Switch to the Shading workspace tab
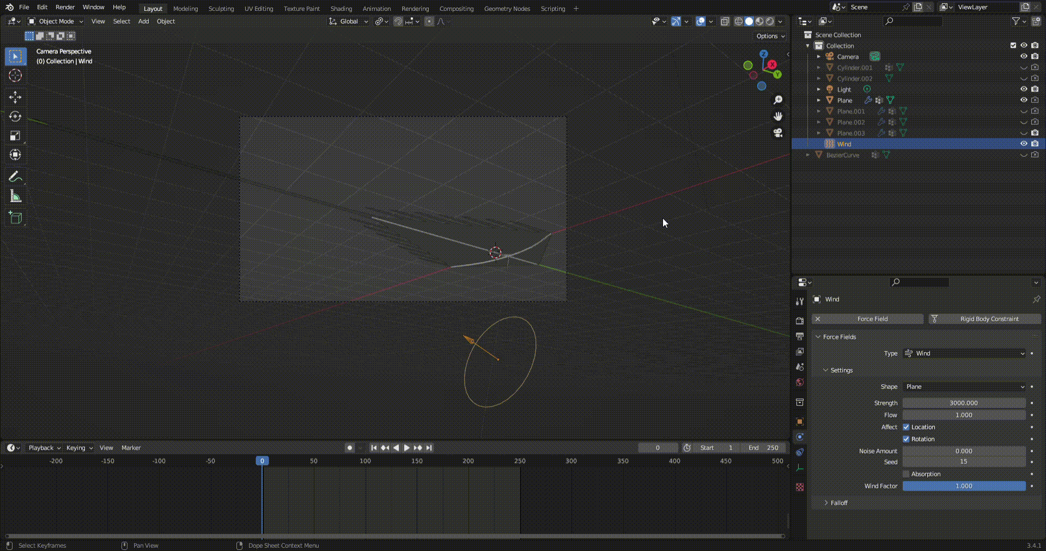1046x551 pixels. pyautogui.click(x=341, y=9)
